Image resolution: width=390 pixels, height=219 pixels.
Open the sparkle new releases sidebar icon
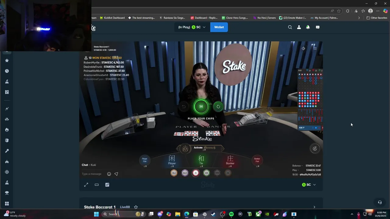tap(7, 109)
